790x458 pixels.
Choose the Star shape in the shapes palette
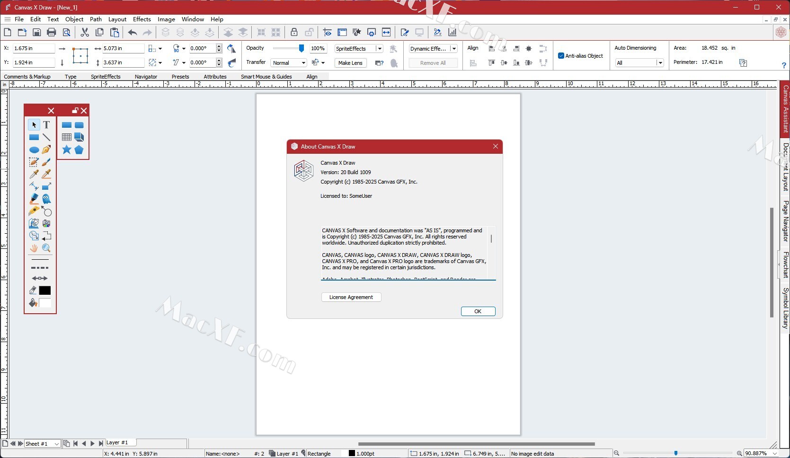[67, 150]
